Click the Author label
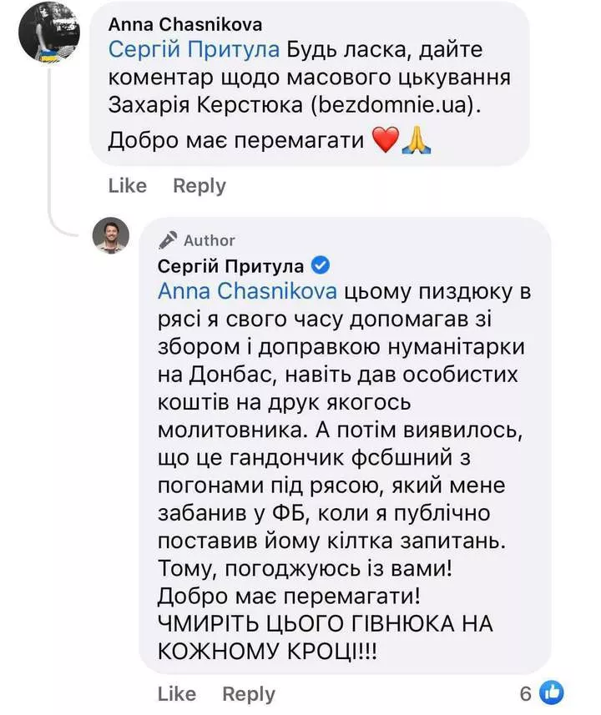Image resolution: width=601 pixels, height=715 pixels. pos(210,240)
